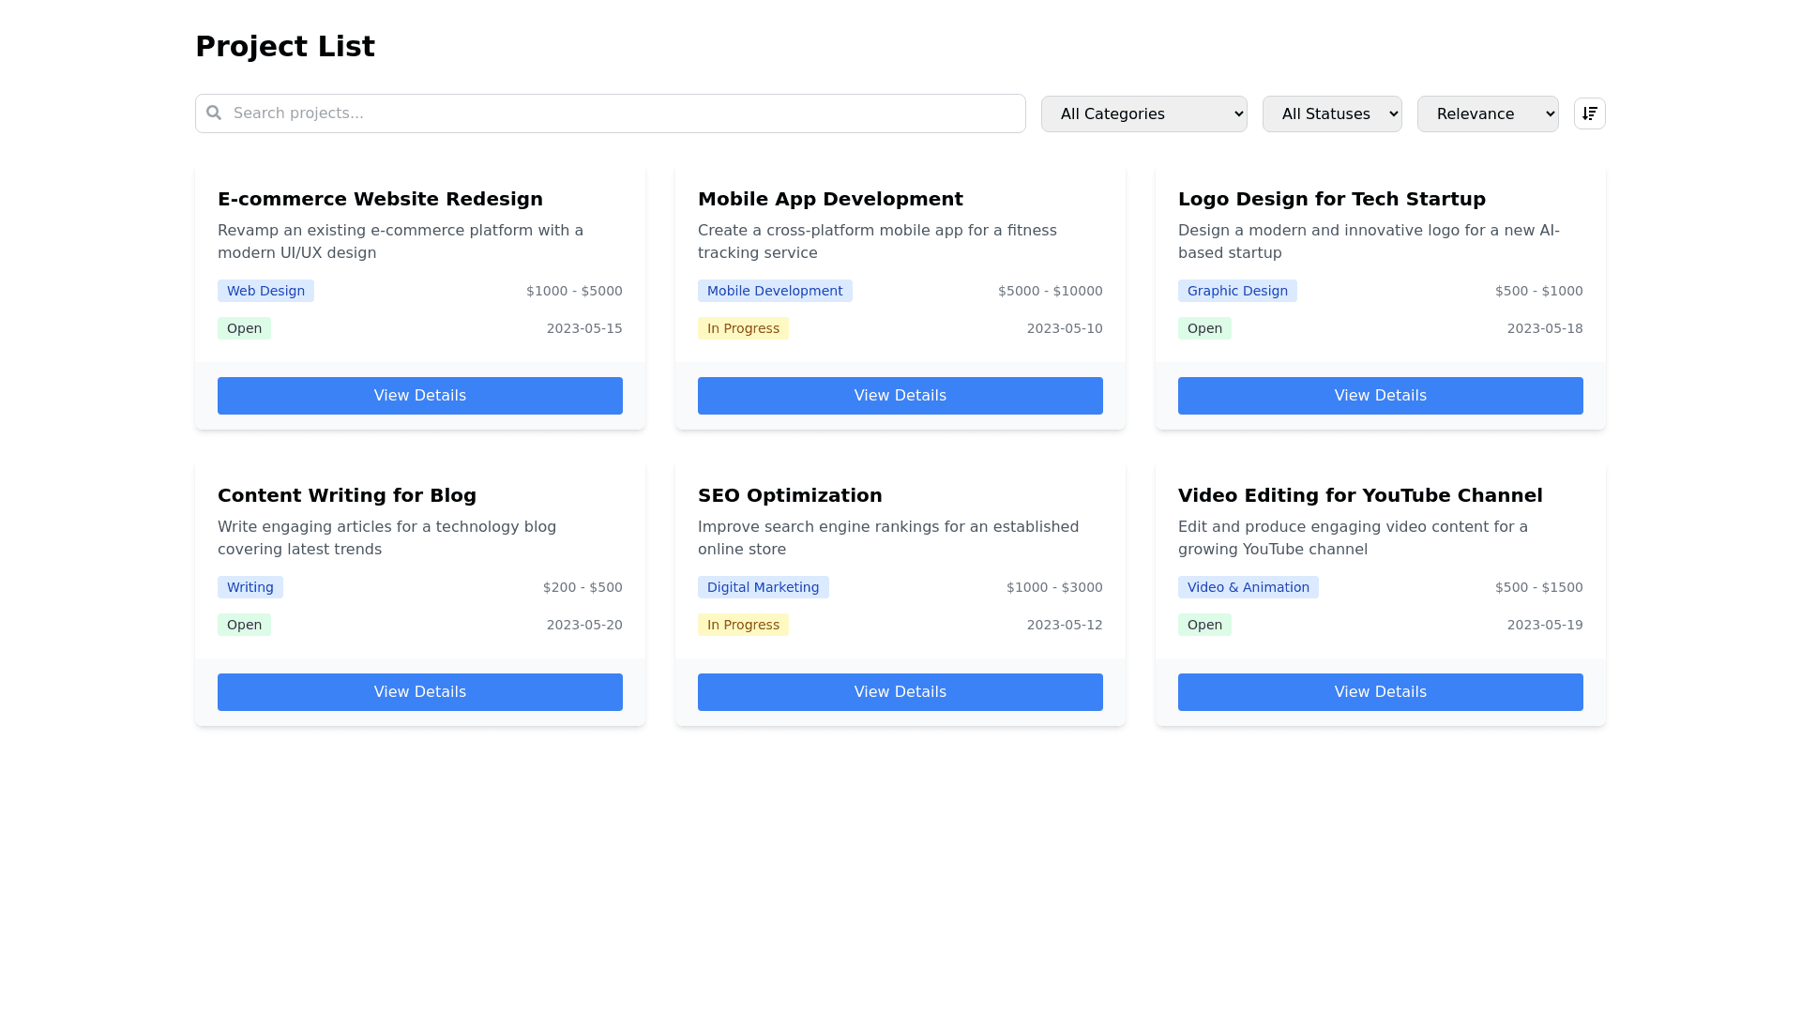Select the Video & Animation badge

(x=1248, y=587)
